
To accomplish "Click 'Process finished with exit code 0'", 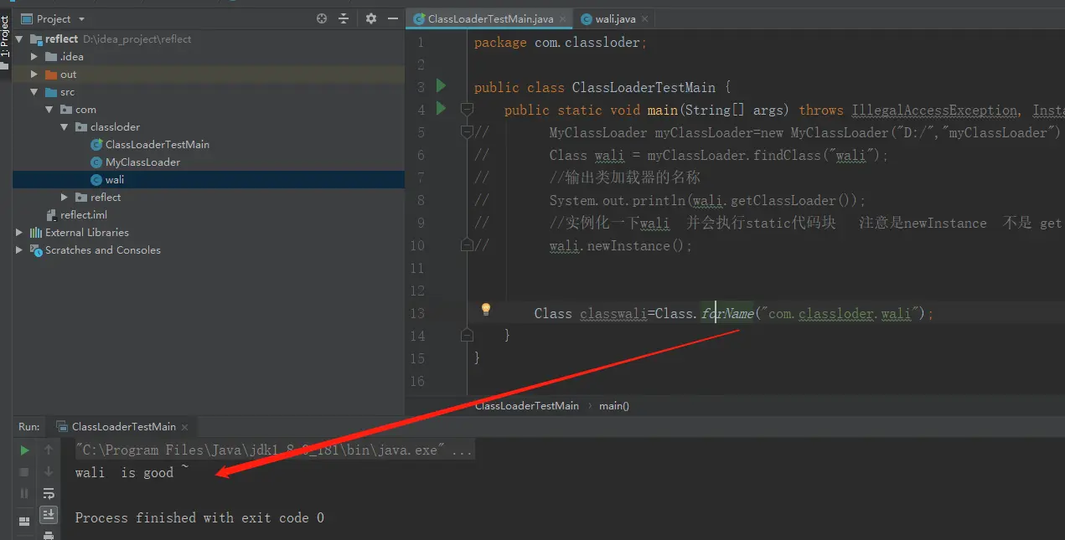I will coord(199,518).
